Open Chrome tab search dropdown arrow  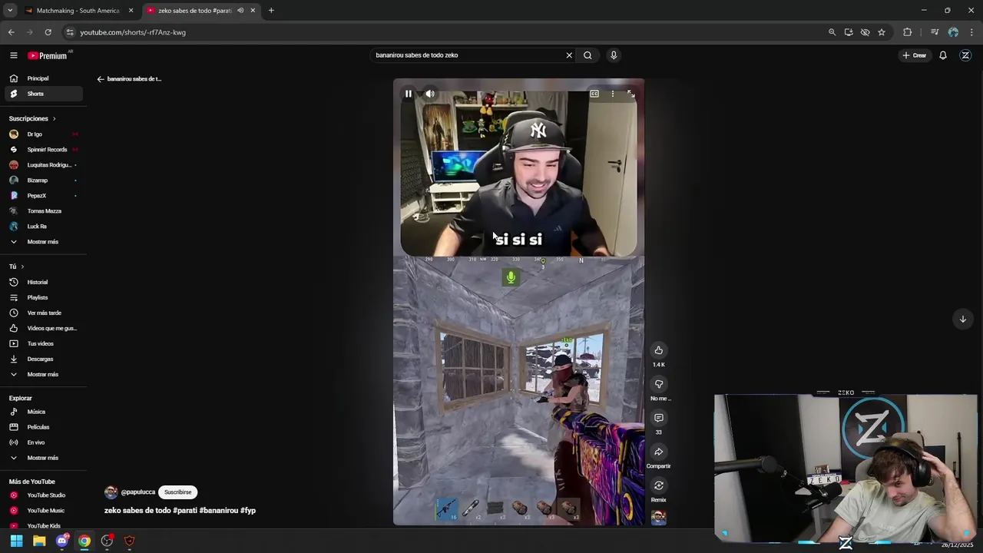point(10,11)
